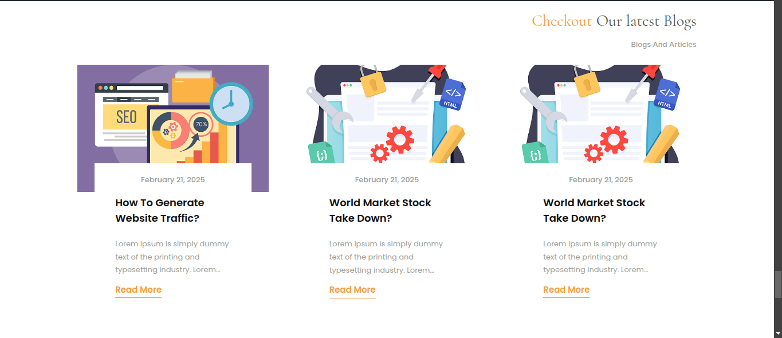
Task: Open Read More under How To Generate Website Traffic
Action: pyautogui.click(x=138, y=290)
